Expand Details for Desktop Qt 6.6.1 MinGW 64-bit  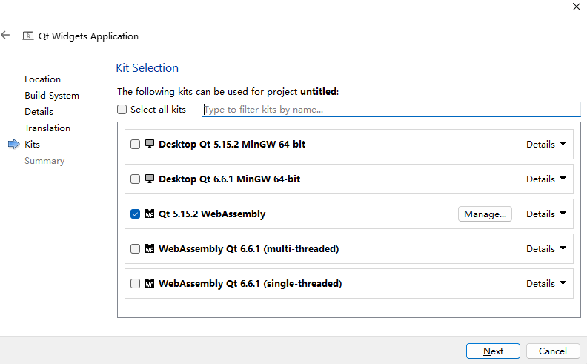pyautogui.click(x=546, y=179)
